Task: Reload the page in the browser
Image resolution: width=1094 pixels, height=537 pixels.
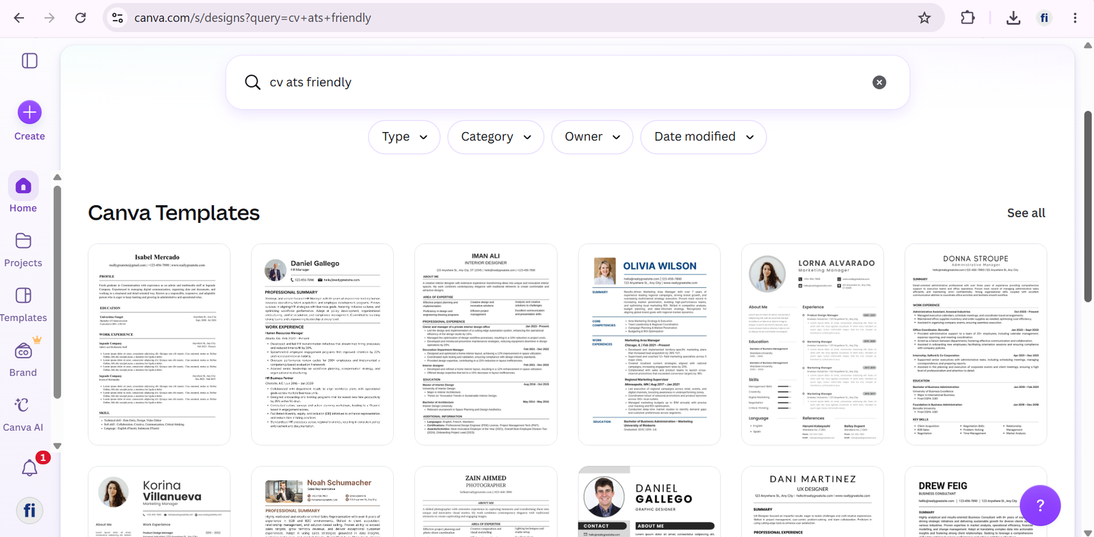Action: [x=80, y=18]
